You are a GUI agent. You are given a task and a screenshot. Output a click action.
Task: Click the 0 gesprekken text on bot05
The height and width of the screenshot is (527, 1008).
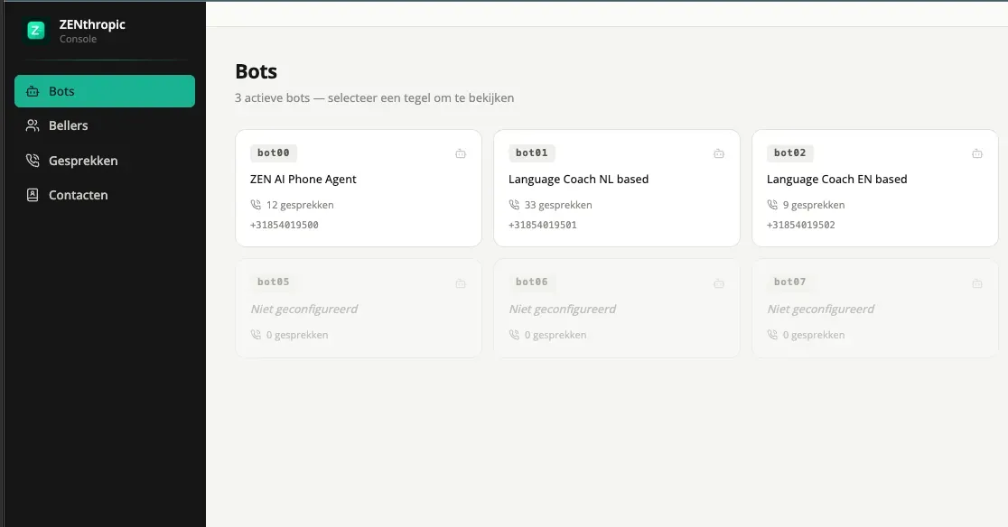297,335
